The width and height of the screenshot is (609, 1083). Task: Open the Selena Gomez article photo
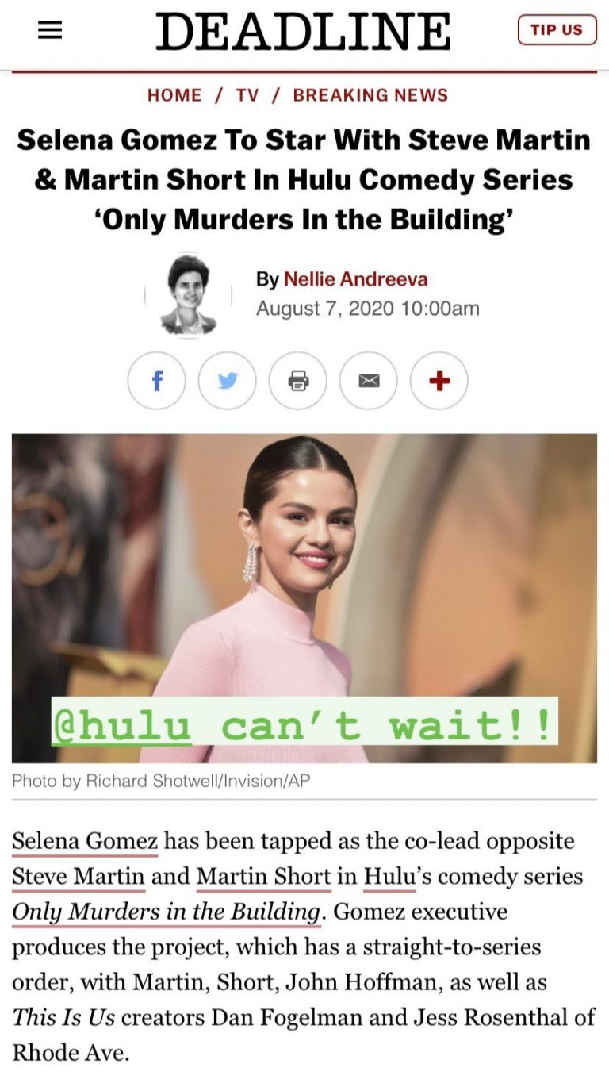point(304,598)
